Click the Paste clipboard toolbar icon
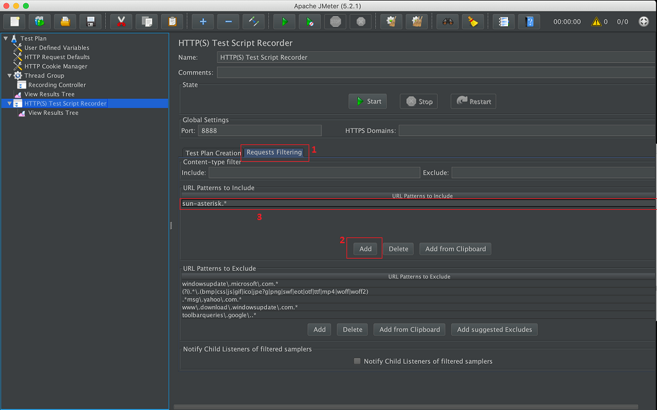Viewport: 657px width, 410px height. point(172,21)
